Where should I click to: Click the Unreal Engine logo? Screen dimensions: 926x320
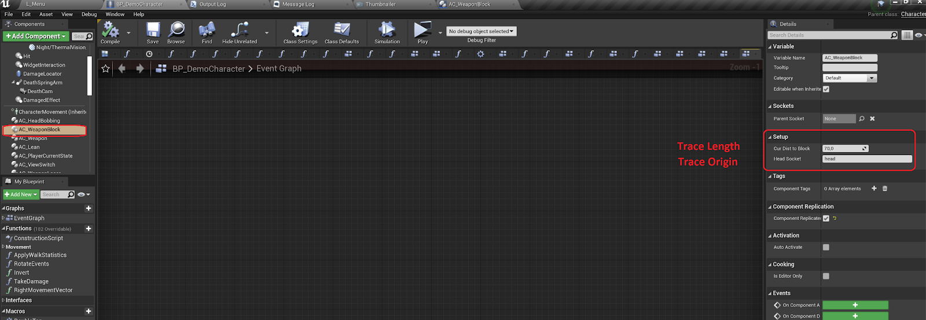[6, 4]
